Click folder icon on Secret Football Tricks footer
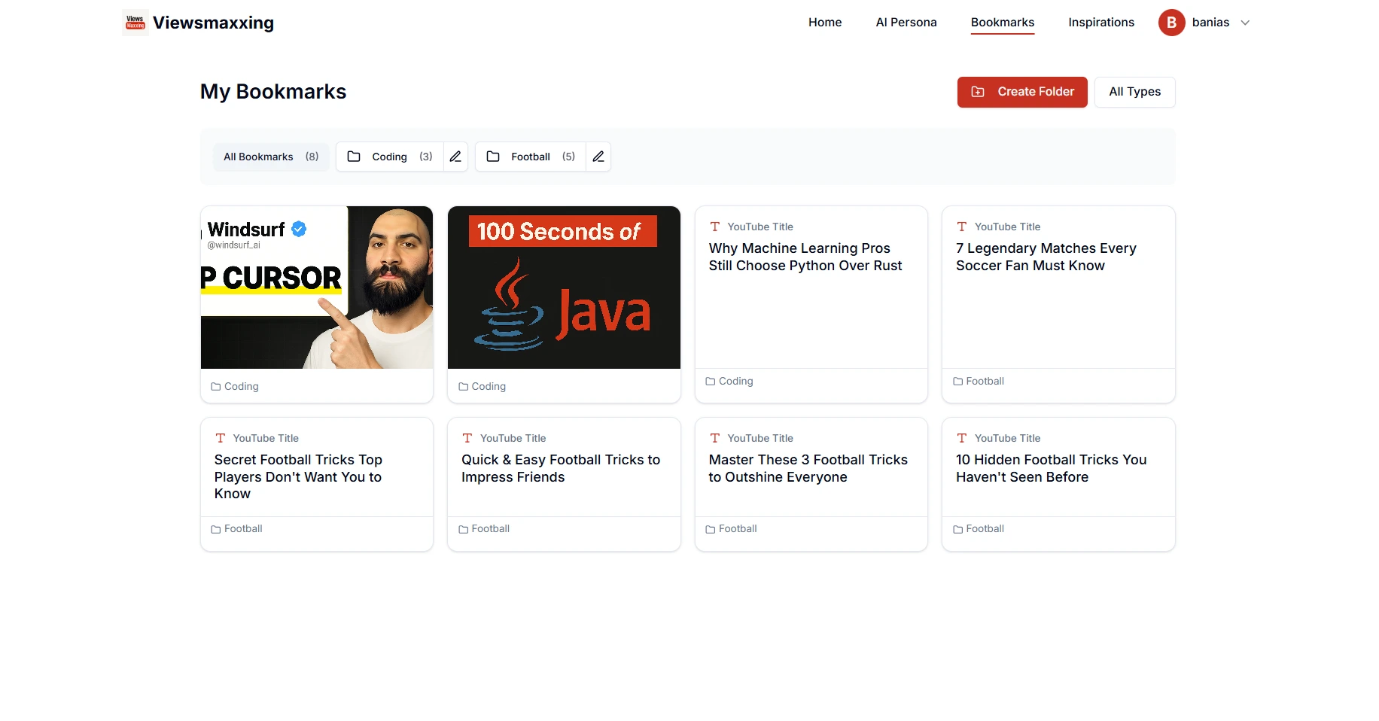1379x721 pixels. [x=216, y=529]
